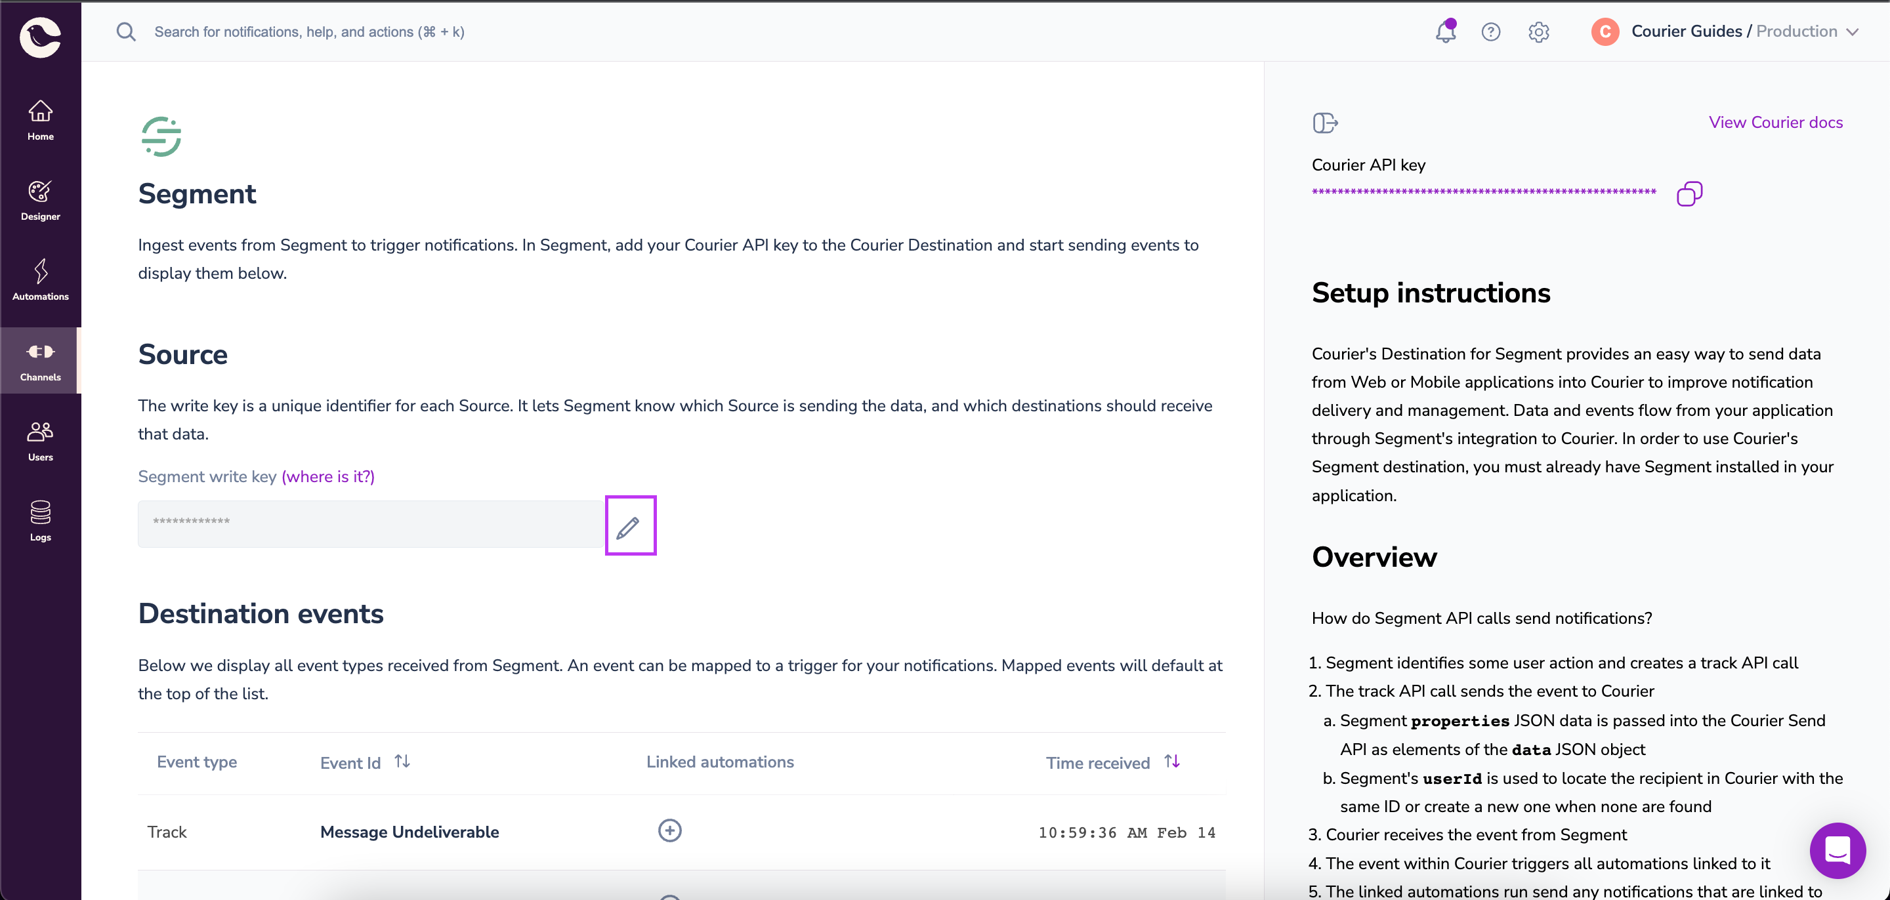This screenshot has height=900, width=1890.
Task: Click the Source heading
Action: click(x=182, y=354)
